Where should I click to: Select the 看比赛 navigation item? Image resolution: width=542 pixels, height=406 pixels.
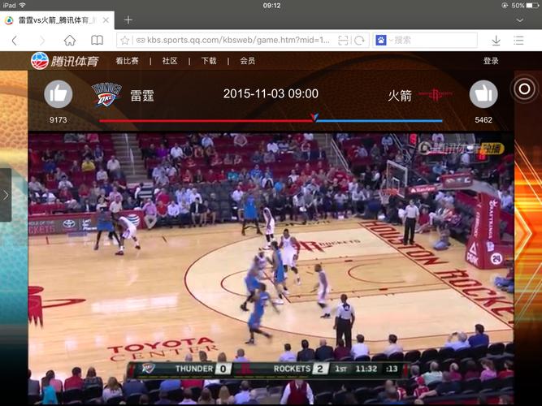tap(127, 61)
